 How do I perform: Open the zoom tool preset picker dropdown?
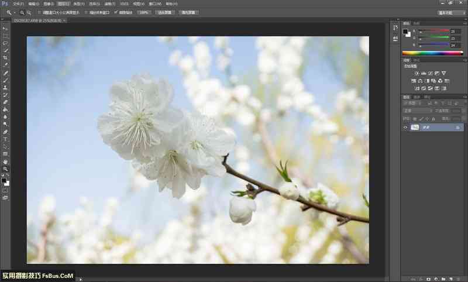(11, 12)
